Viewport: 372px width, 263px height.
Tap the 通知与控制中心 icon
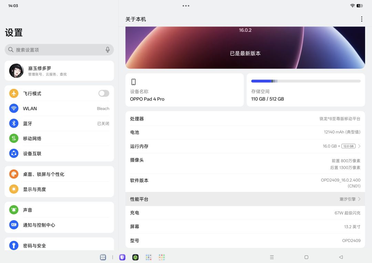pos(14,225)
